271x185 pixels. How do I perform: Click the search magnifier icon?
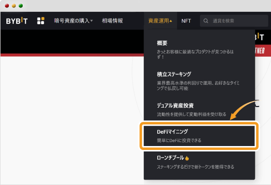tap(205, 21)
